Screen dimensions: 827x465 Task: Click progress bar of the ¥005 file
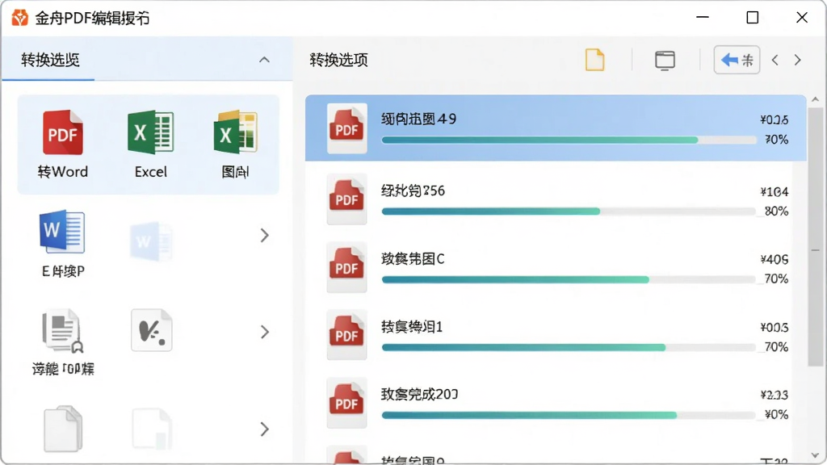569,347
